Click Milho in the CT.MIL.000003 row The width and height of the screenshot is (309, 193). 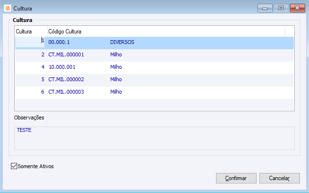116,92
